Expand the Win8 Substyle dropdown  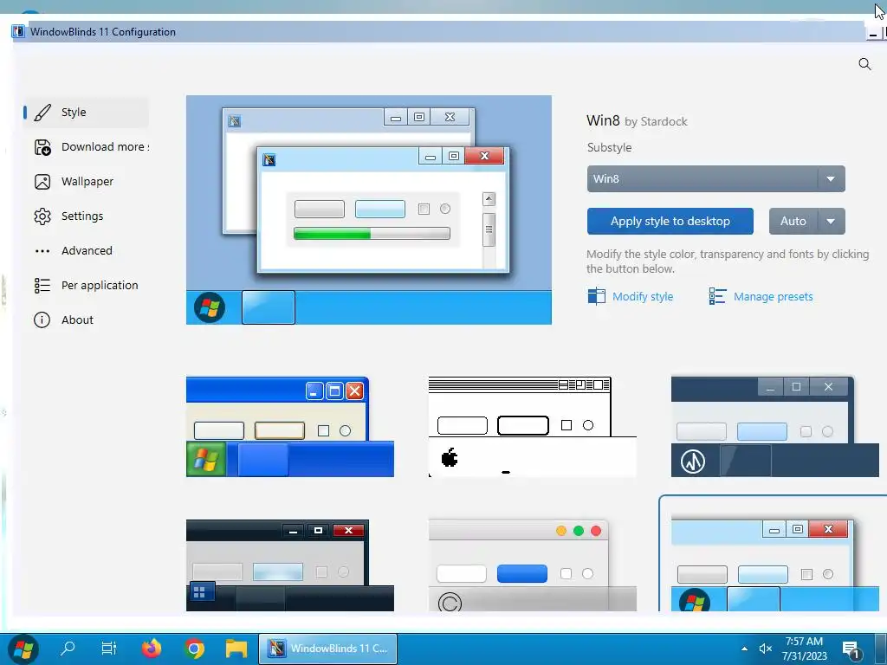[715, 178]
